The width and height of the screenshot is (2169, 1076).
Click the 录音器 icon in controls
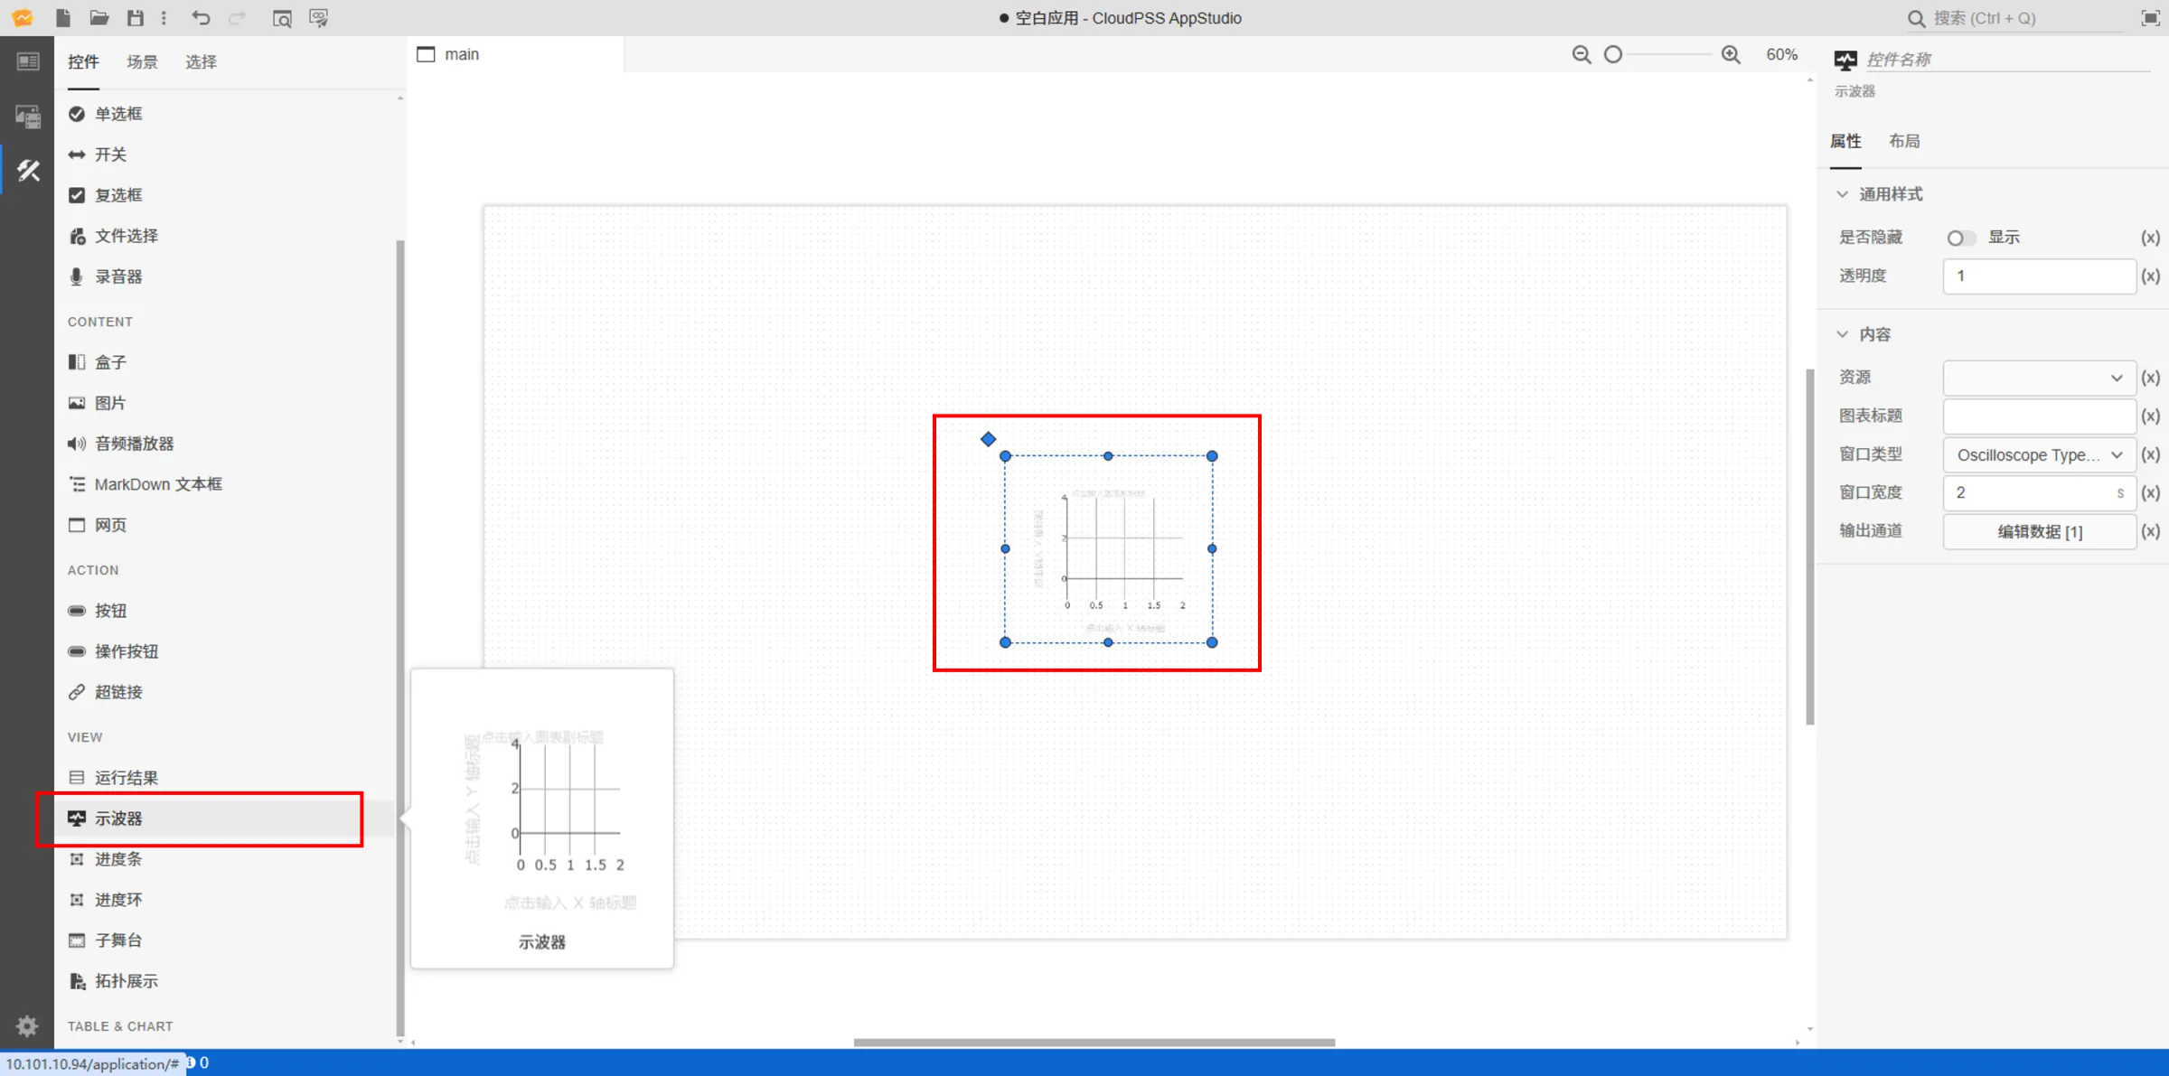[76, 276]
